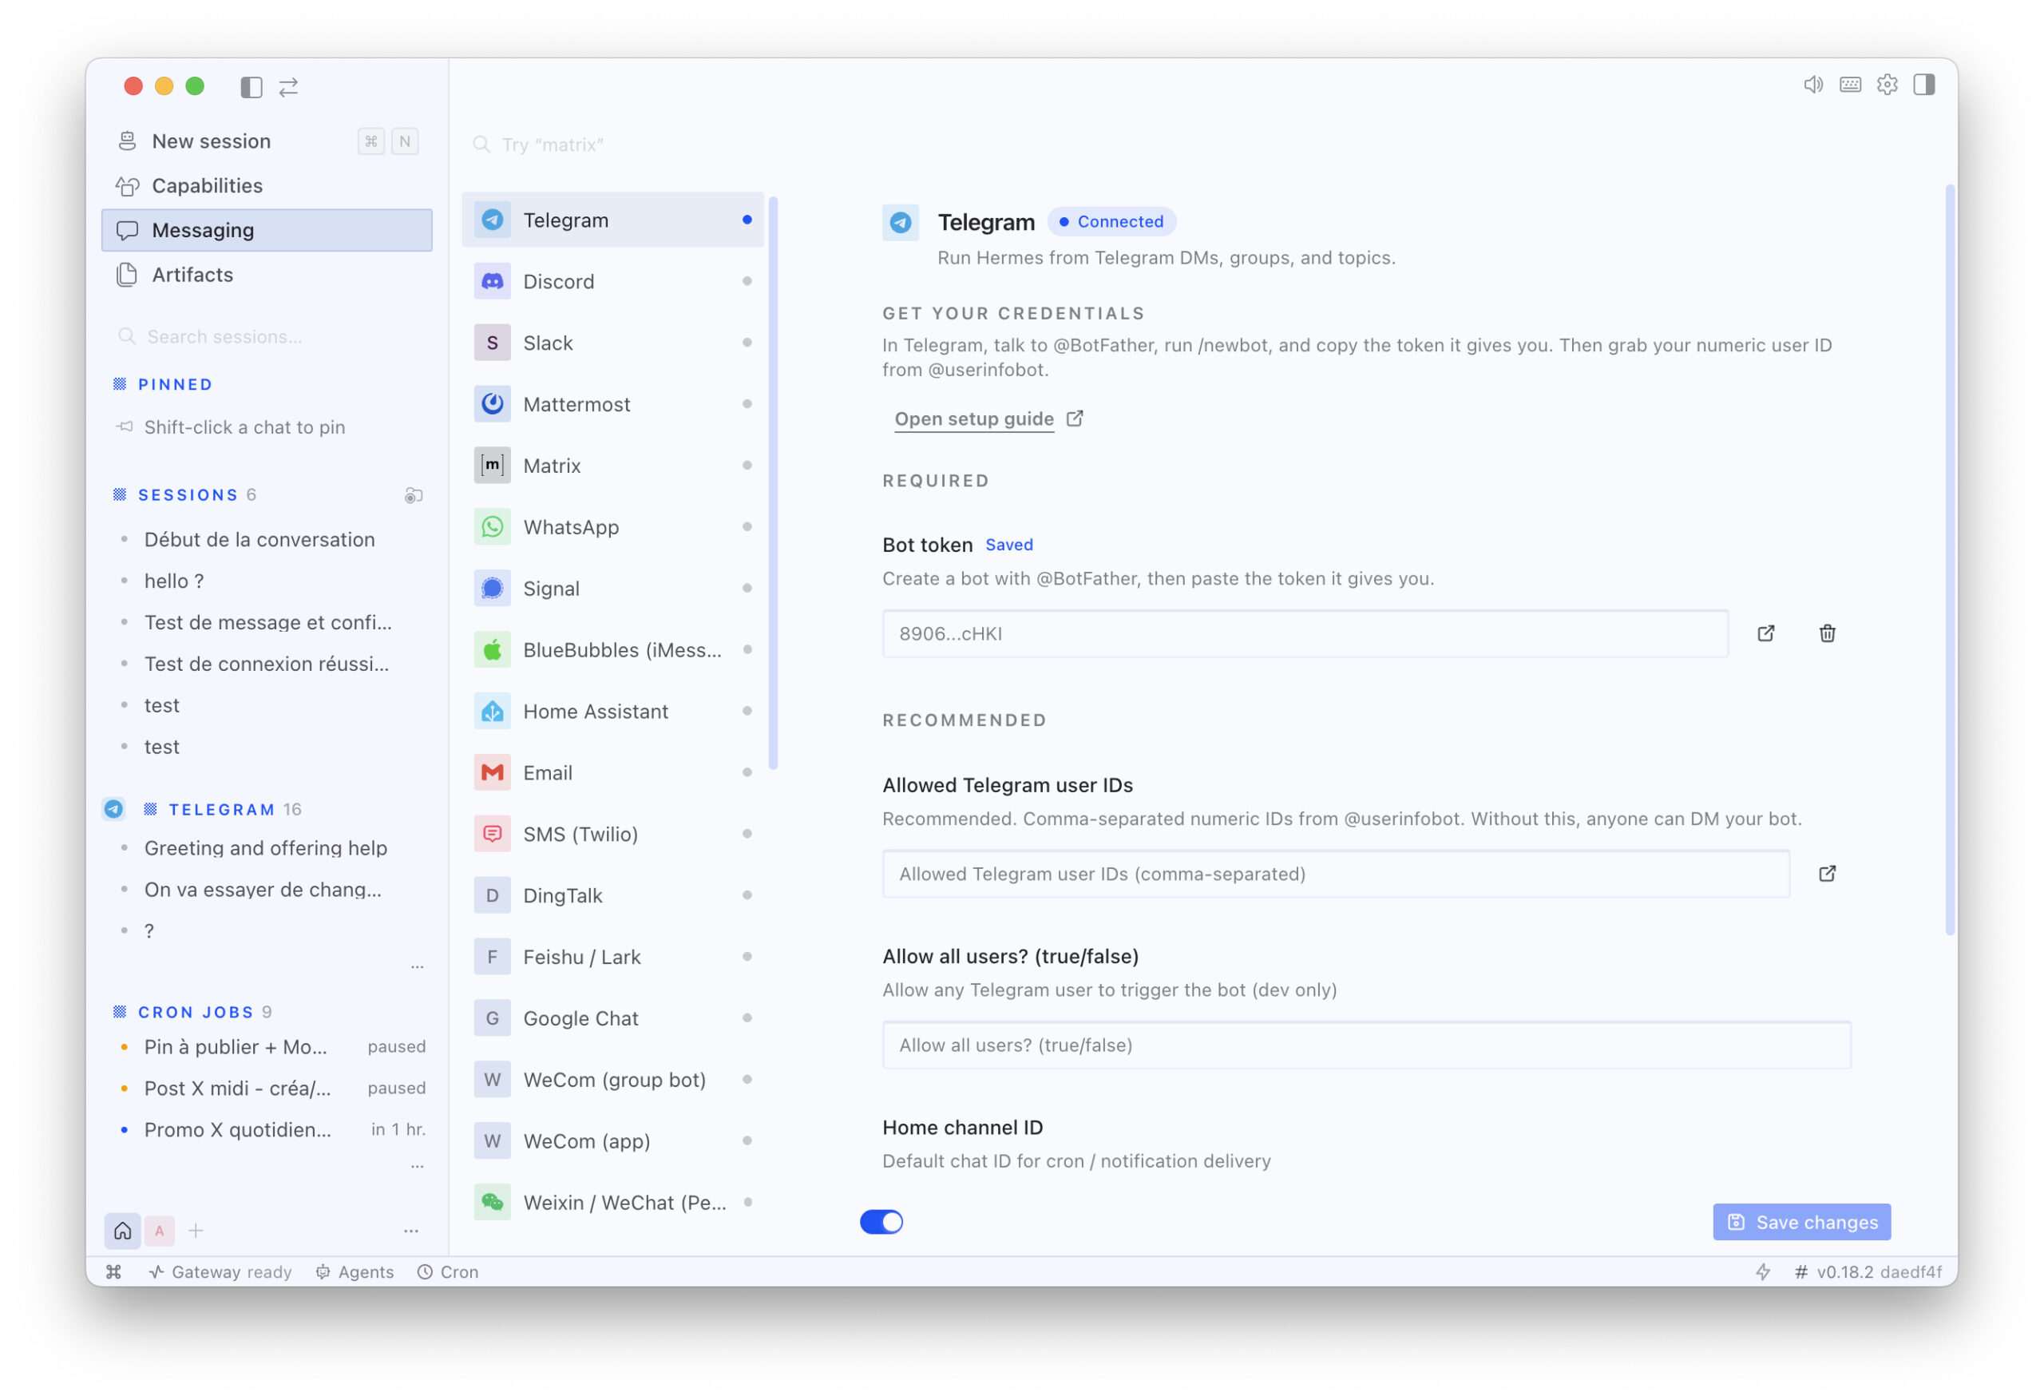Select Weixin / WeChat platform

click(613, 1203)
